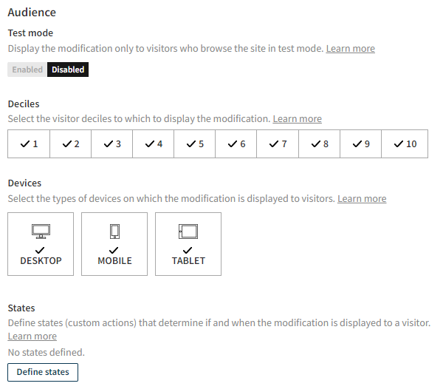Toggle decile 6 checkbox
Image resolution: width=443 pixels, height=389 pixels.
click(x=236, y=144)
